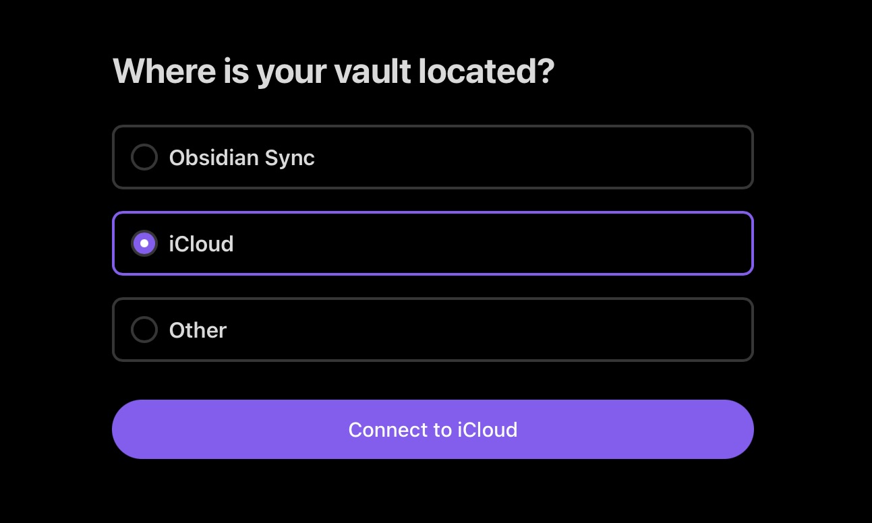Click the empty radio circle beside Obsidian Sync
This screenshot has height=523, width=872.
coord(144,156)
